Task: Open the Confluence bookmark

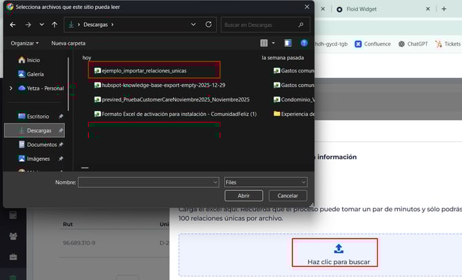Action: [x=373, y=43]
